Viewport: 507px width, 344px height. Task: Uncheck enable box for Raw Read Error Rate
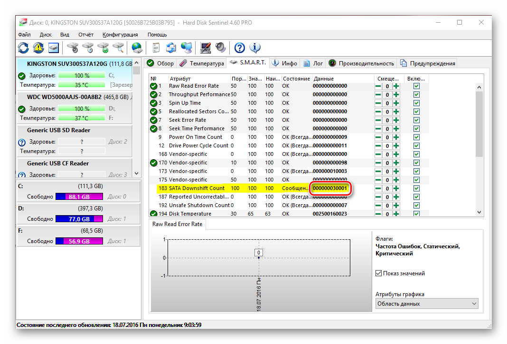coord(416,86)
